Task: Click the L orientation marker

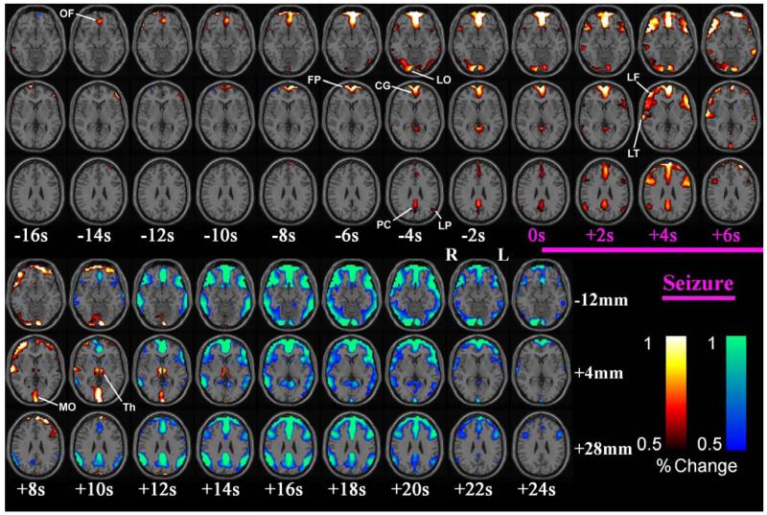Action: (x=502, y=255)
